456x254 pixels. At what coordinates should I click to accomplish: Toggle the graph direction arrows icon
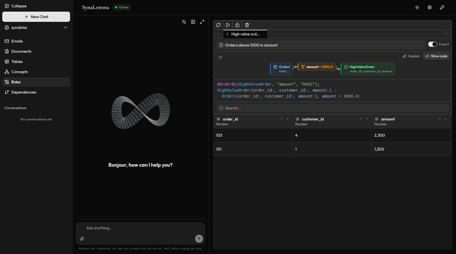(x=220, y=57)
